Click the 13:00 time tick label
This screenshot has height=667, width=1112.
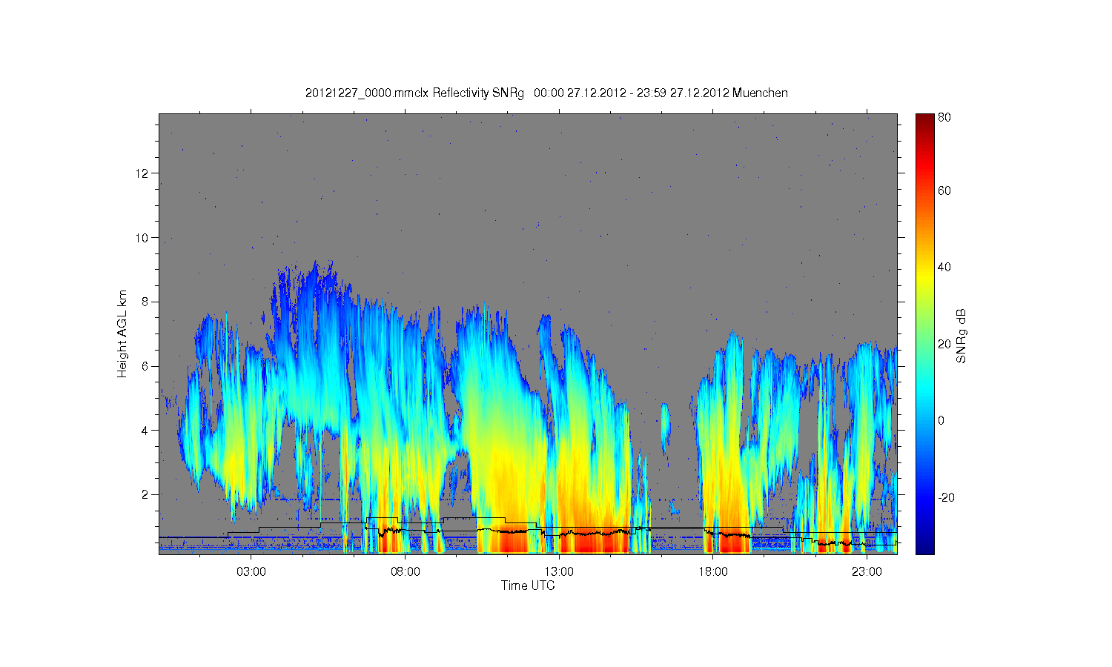(559, 571)
